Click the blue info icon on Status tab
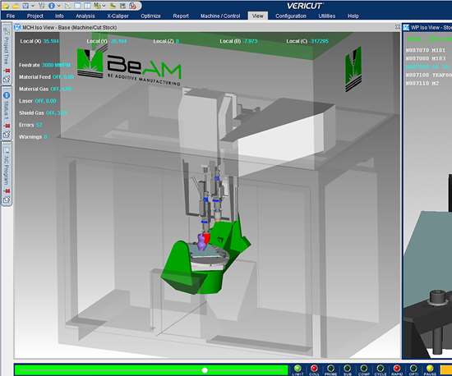Viewport: 452px width, 376px height. point(7,95)
